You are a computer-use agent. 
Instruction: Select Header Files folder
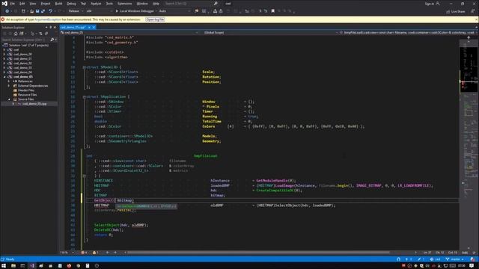[x=26, y=90]
